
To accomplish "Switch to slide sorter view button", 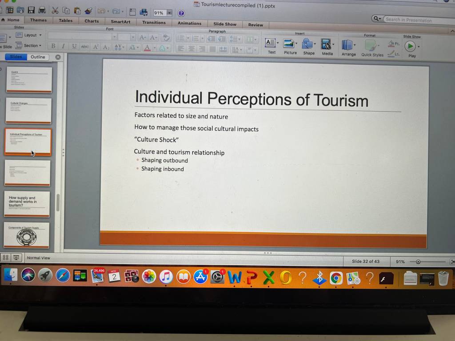I will pyautogui.click(x=5, y=258).
